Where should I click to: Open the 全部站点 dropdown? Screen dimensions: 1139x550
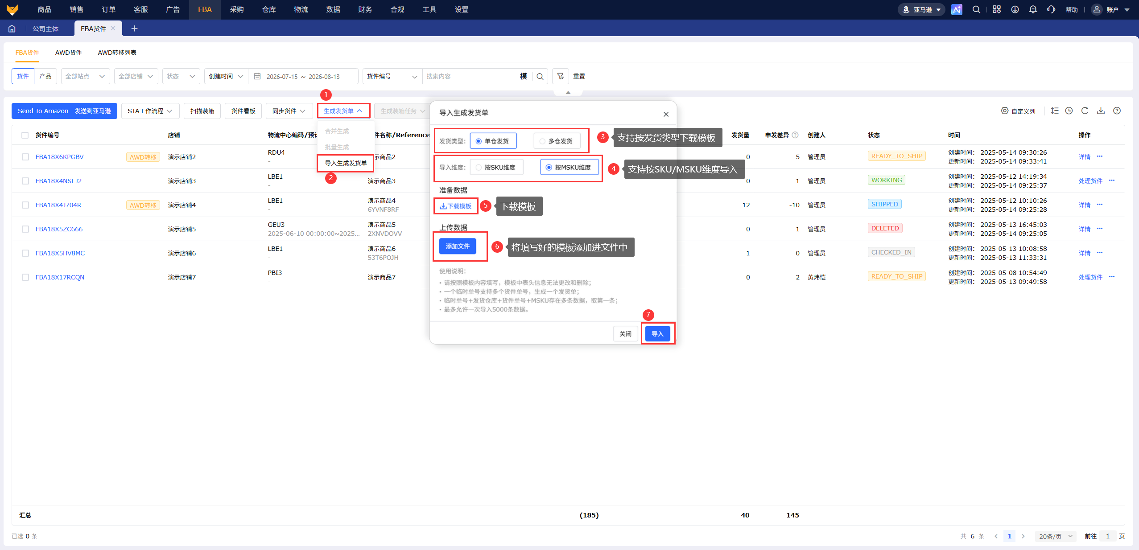pyautogui.click(x=85, y=76)
